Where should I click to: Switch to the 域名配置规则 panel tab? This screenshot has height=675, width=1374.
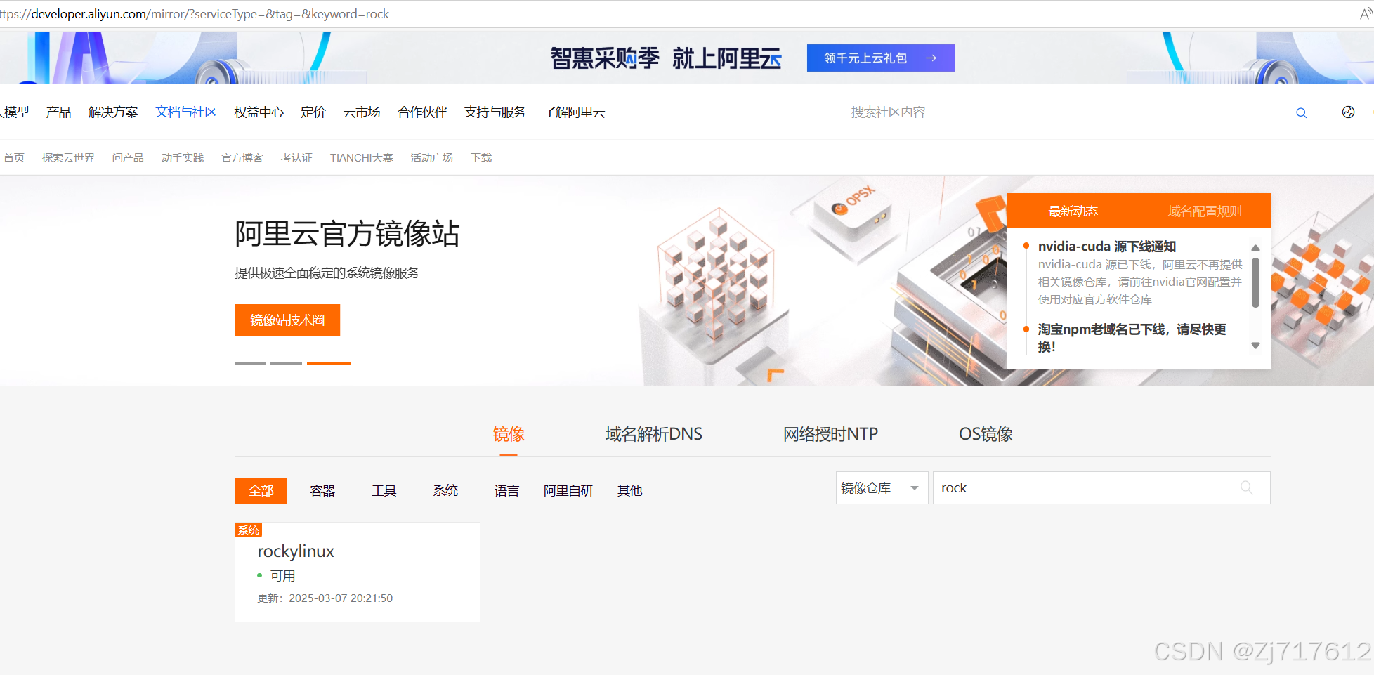click(x=1204, y=211)
